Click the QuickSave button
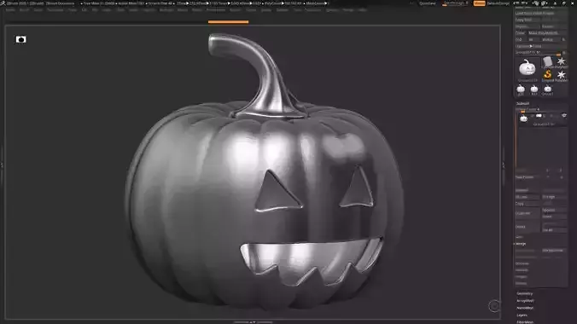 (428, 3)
